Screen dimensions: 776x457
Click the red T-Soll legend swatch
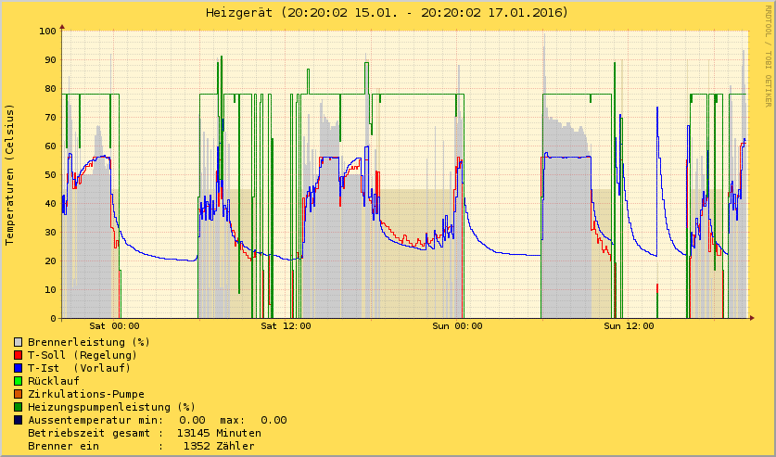pyautogui.click(x=19, y=355)
